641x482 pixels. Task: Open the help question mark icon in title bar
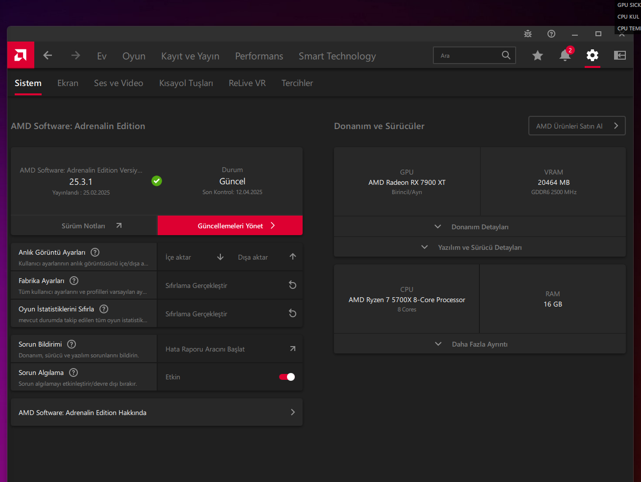pyautogui.click(x=551, y=34)
